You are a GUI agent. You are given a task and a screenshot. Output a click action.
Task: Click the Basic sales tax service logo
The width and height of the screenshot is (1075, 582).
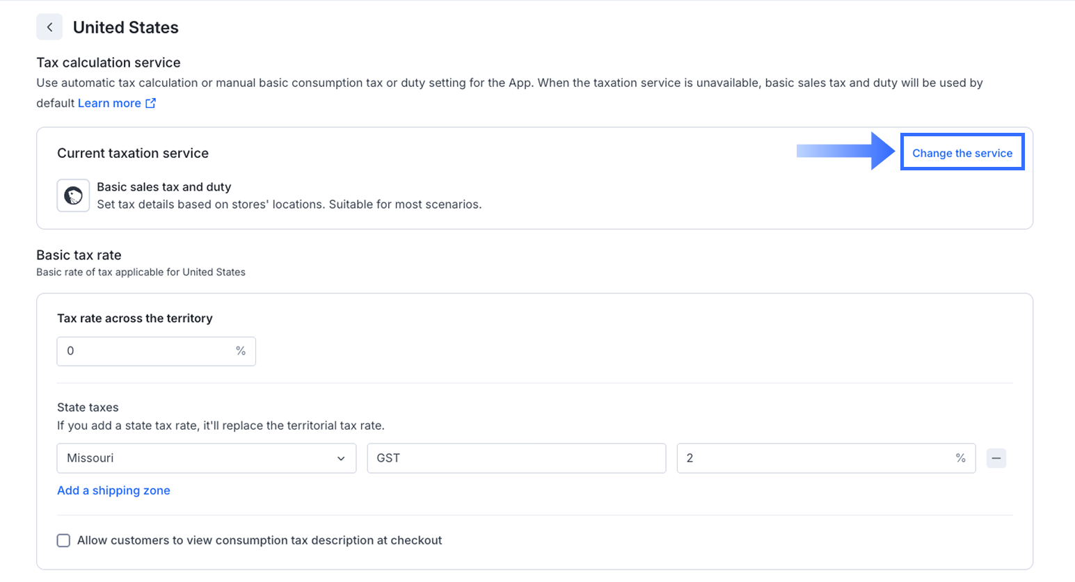[x=73, y=195]
